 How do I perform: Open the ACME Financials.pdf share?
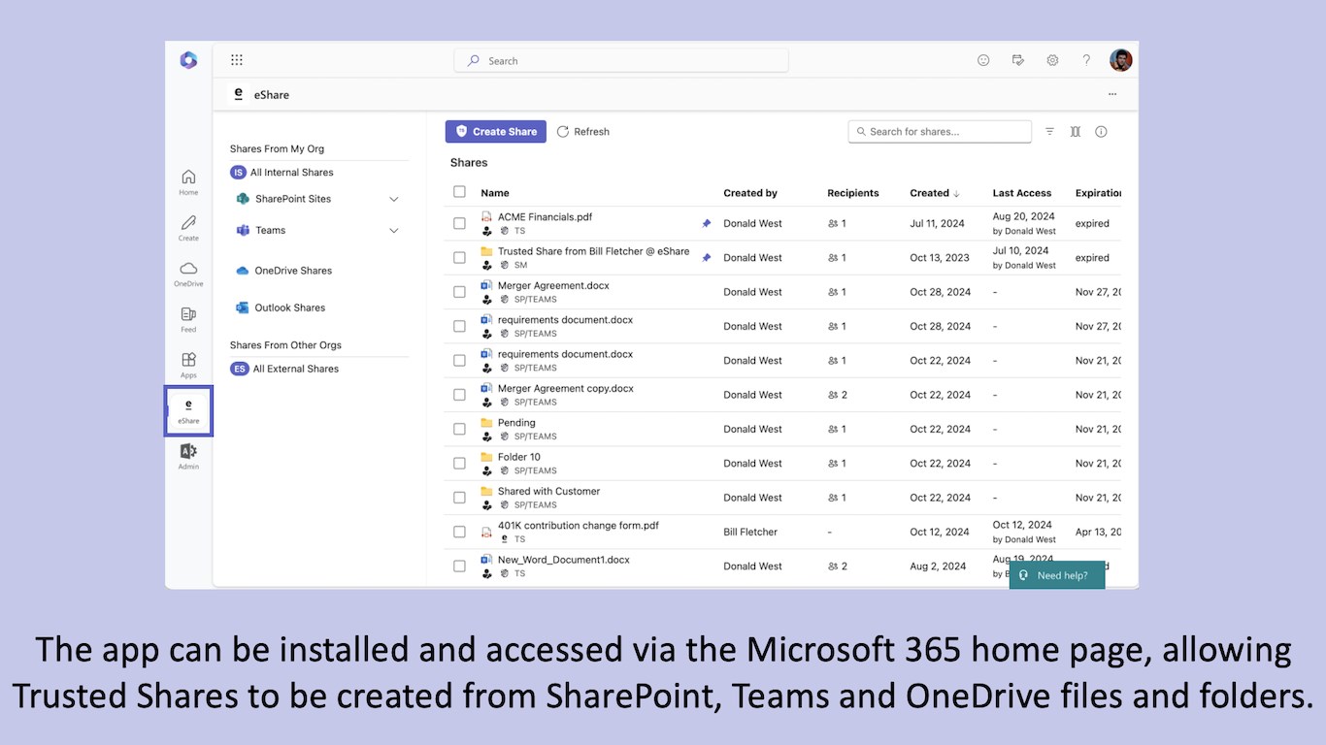click(545, 217)
